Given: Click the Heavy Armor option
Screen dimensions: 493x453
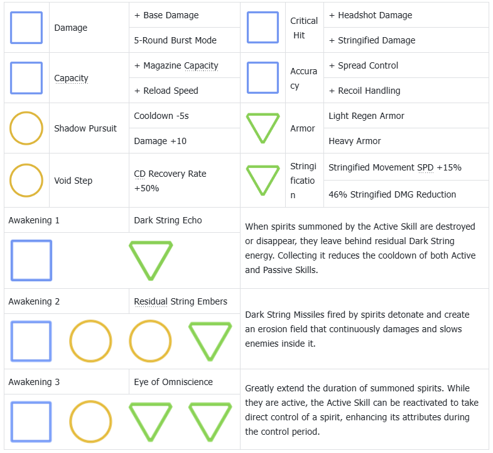Looking at the screenshot, I should (355, 141).
